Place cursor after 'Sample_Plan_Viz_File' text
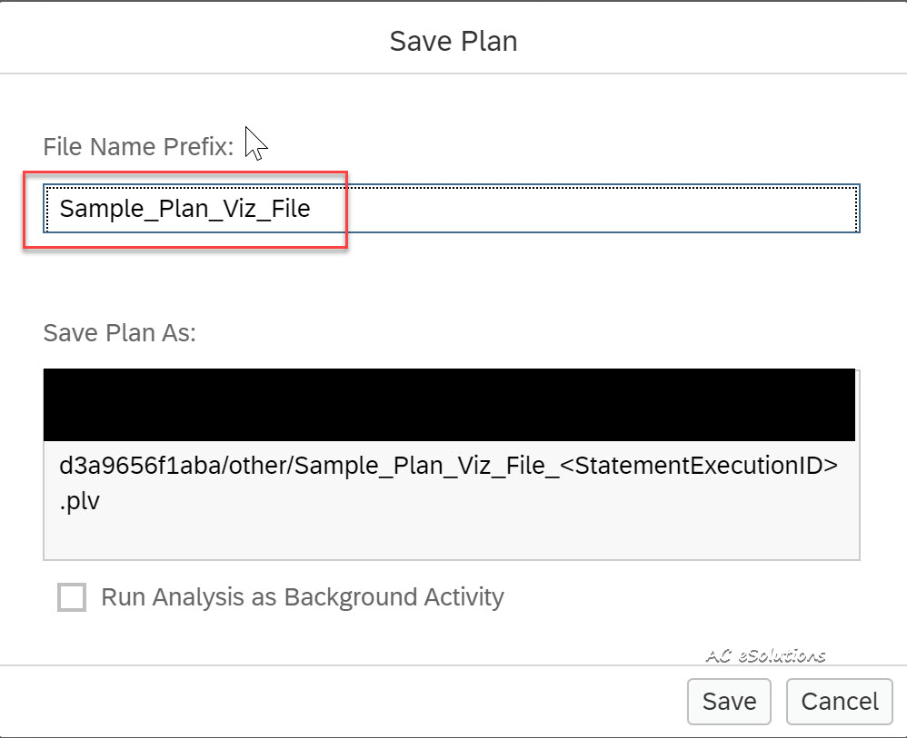Viewport: 907px width, 738px height. click(312, 210)
